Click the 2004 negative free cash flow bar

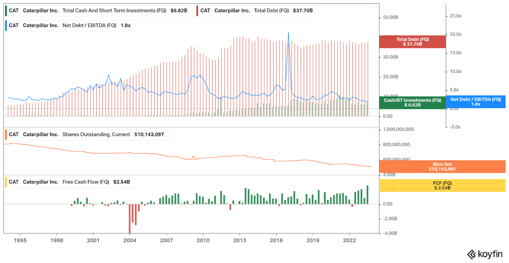tap(130, 219)
